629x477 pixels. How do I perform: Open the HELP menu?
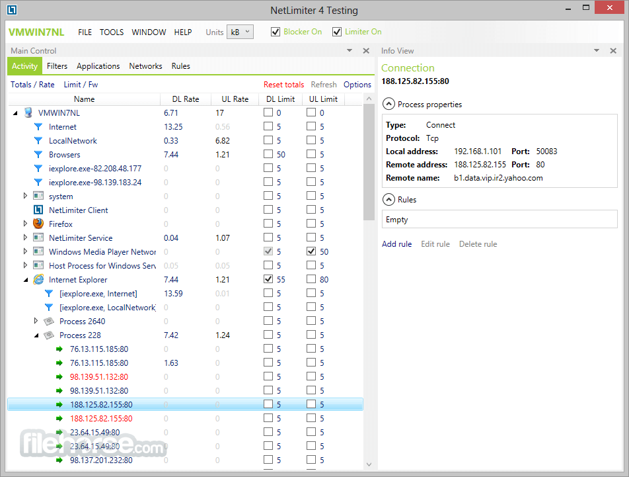[x=183, y=32]
